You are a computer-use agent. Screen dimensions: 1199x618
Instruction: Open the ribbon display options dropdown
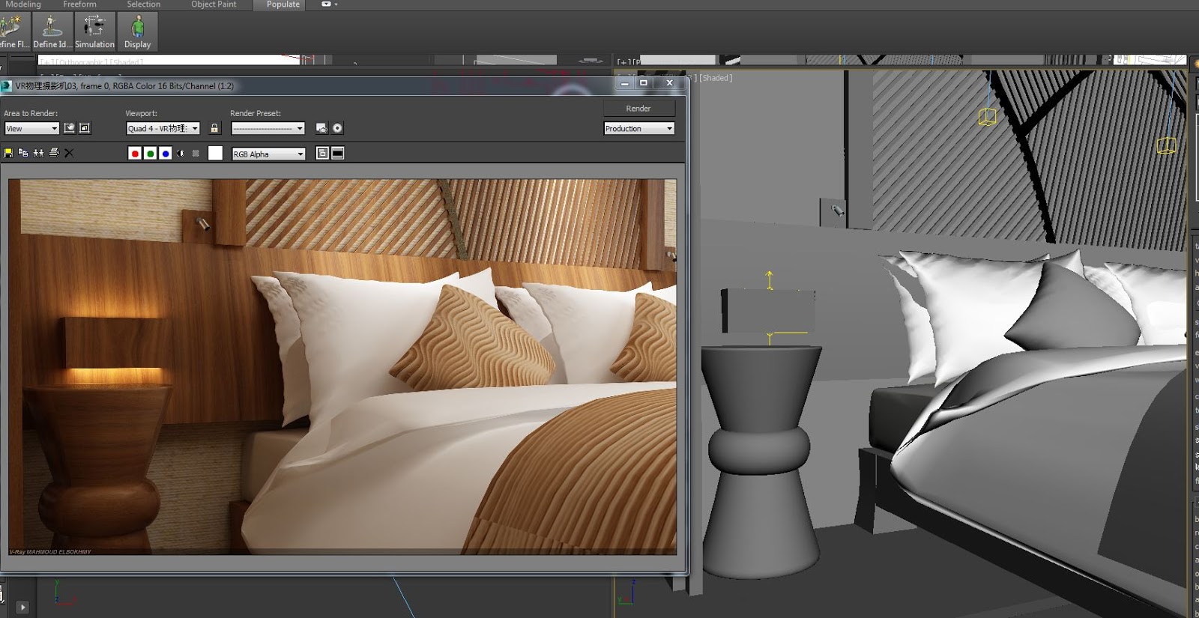329,4
